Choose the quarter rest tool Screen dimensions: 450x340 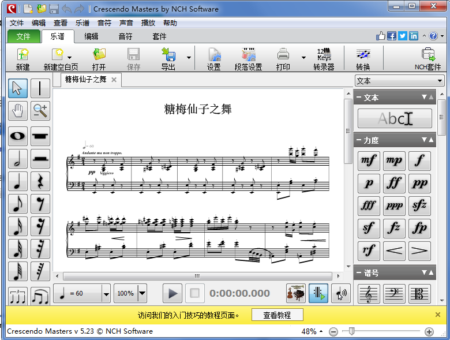coord(40,181)
